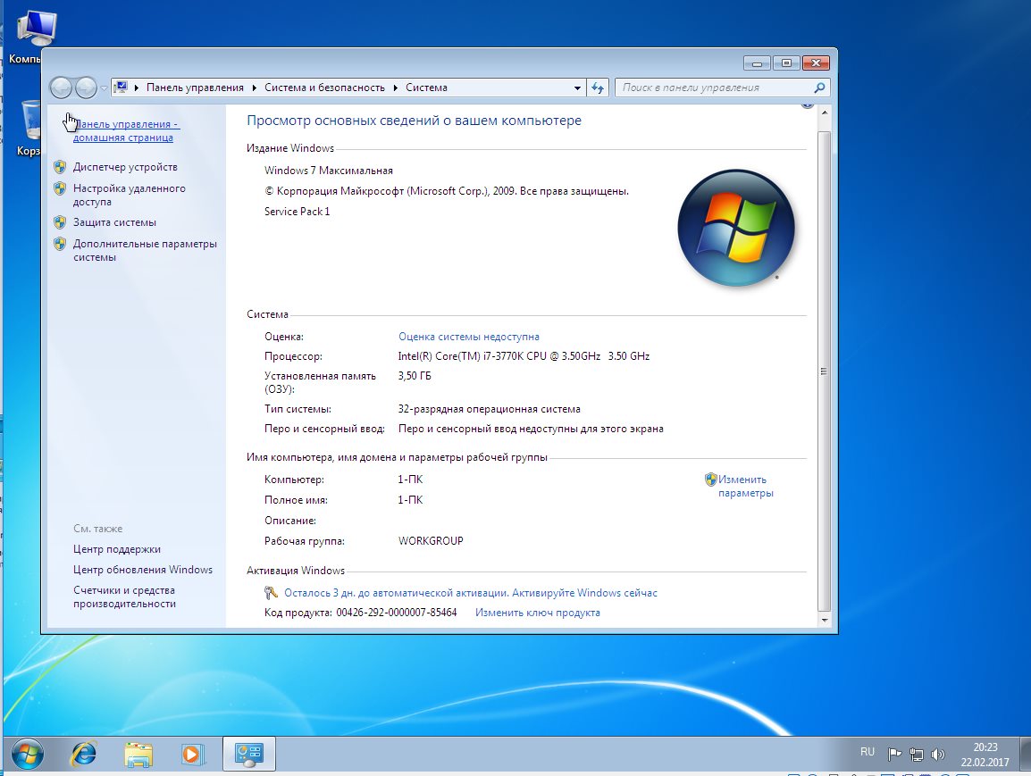Viewport: 1031px width, 776px height.
Task: Click the RU language indicator
Action: (868, 752)
